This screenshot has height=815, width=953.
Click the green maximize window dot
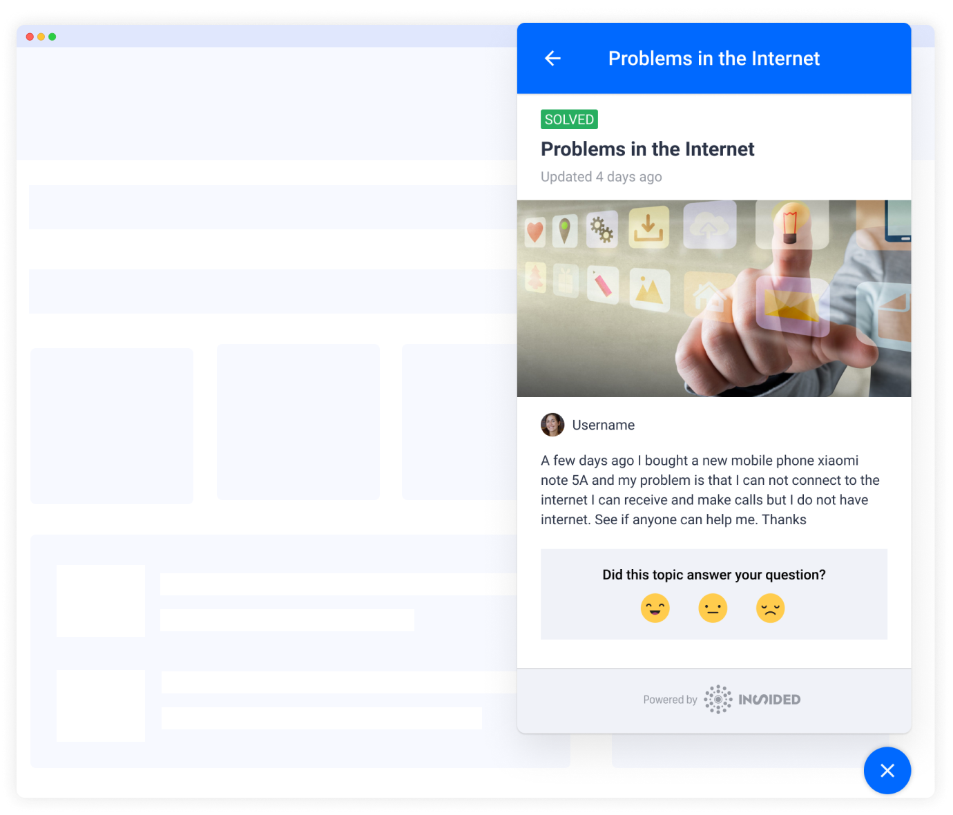[52, 37]
